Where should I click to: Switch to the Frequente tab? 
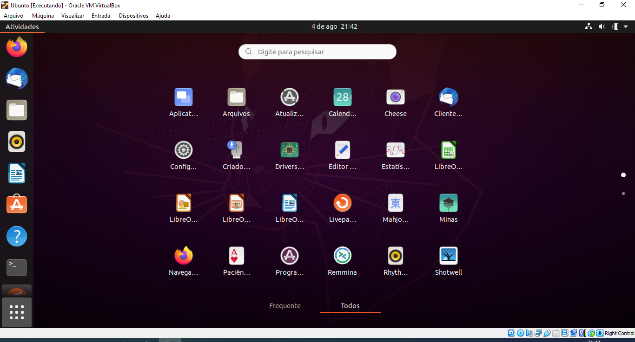(x=284, y=306)
